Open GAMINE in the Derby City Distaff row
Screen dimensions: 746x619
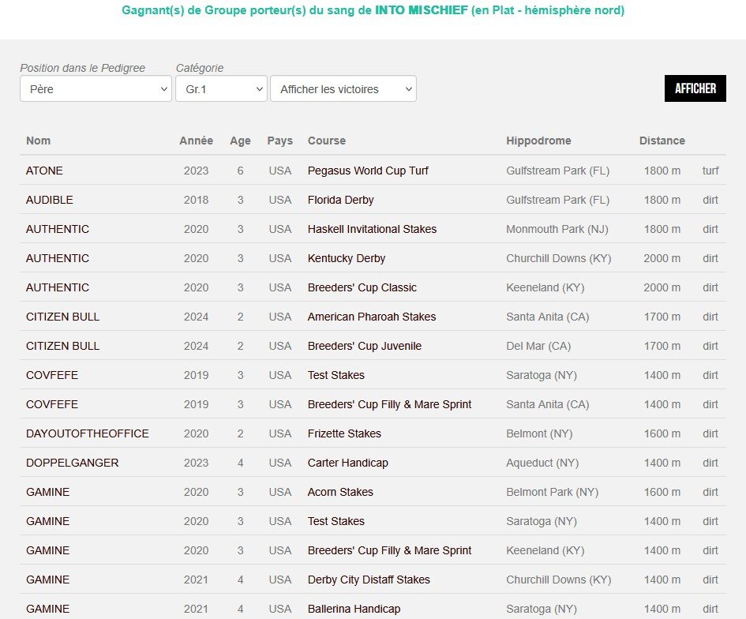pyautogui.click(x=47, y=580)
